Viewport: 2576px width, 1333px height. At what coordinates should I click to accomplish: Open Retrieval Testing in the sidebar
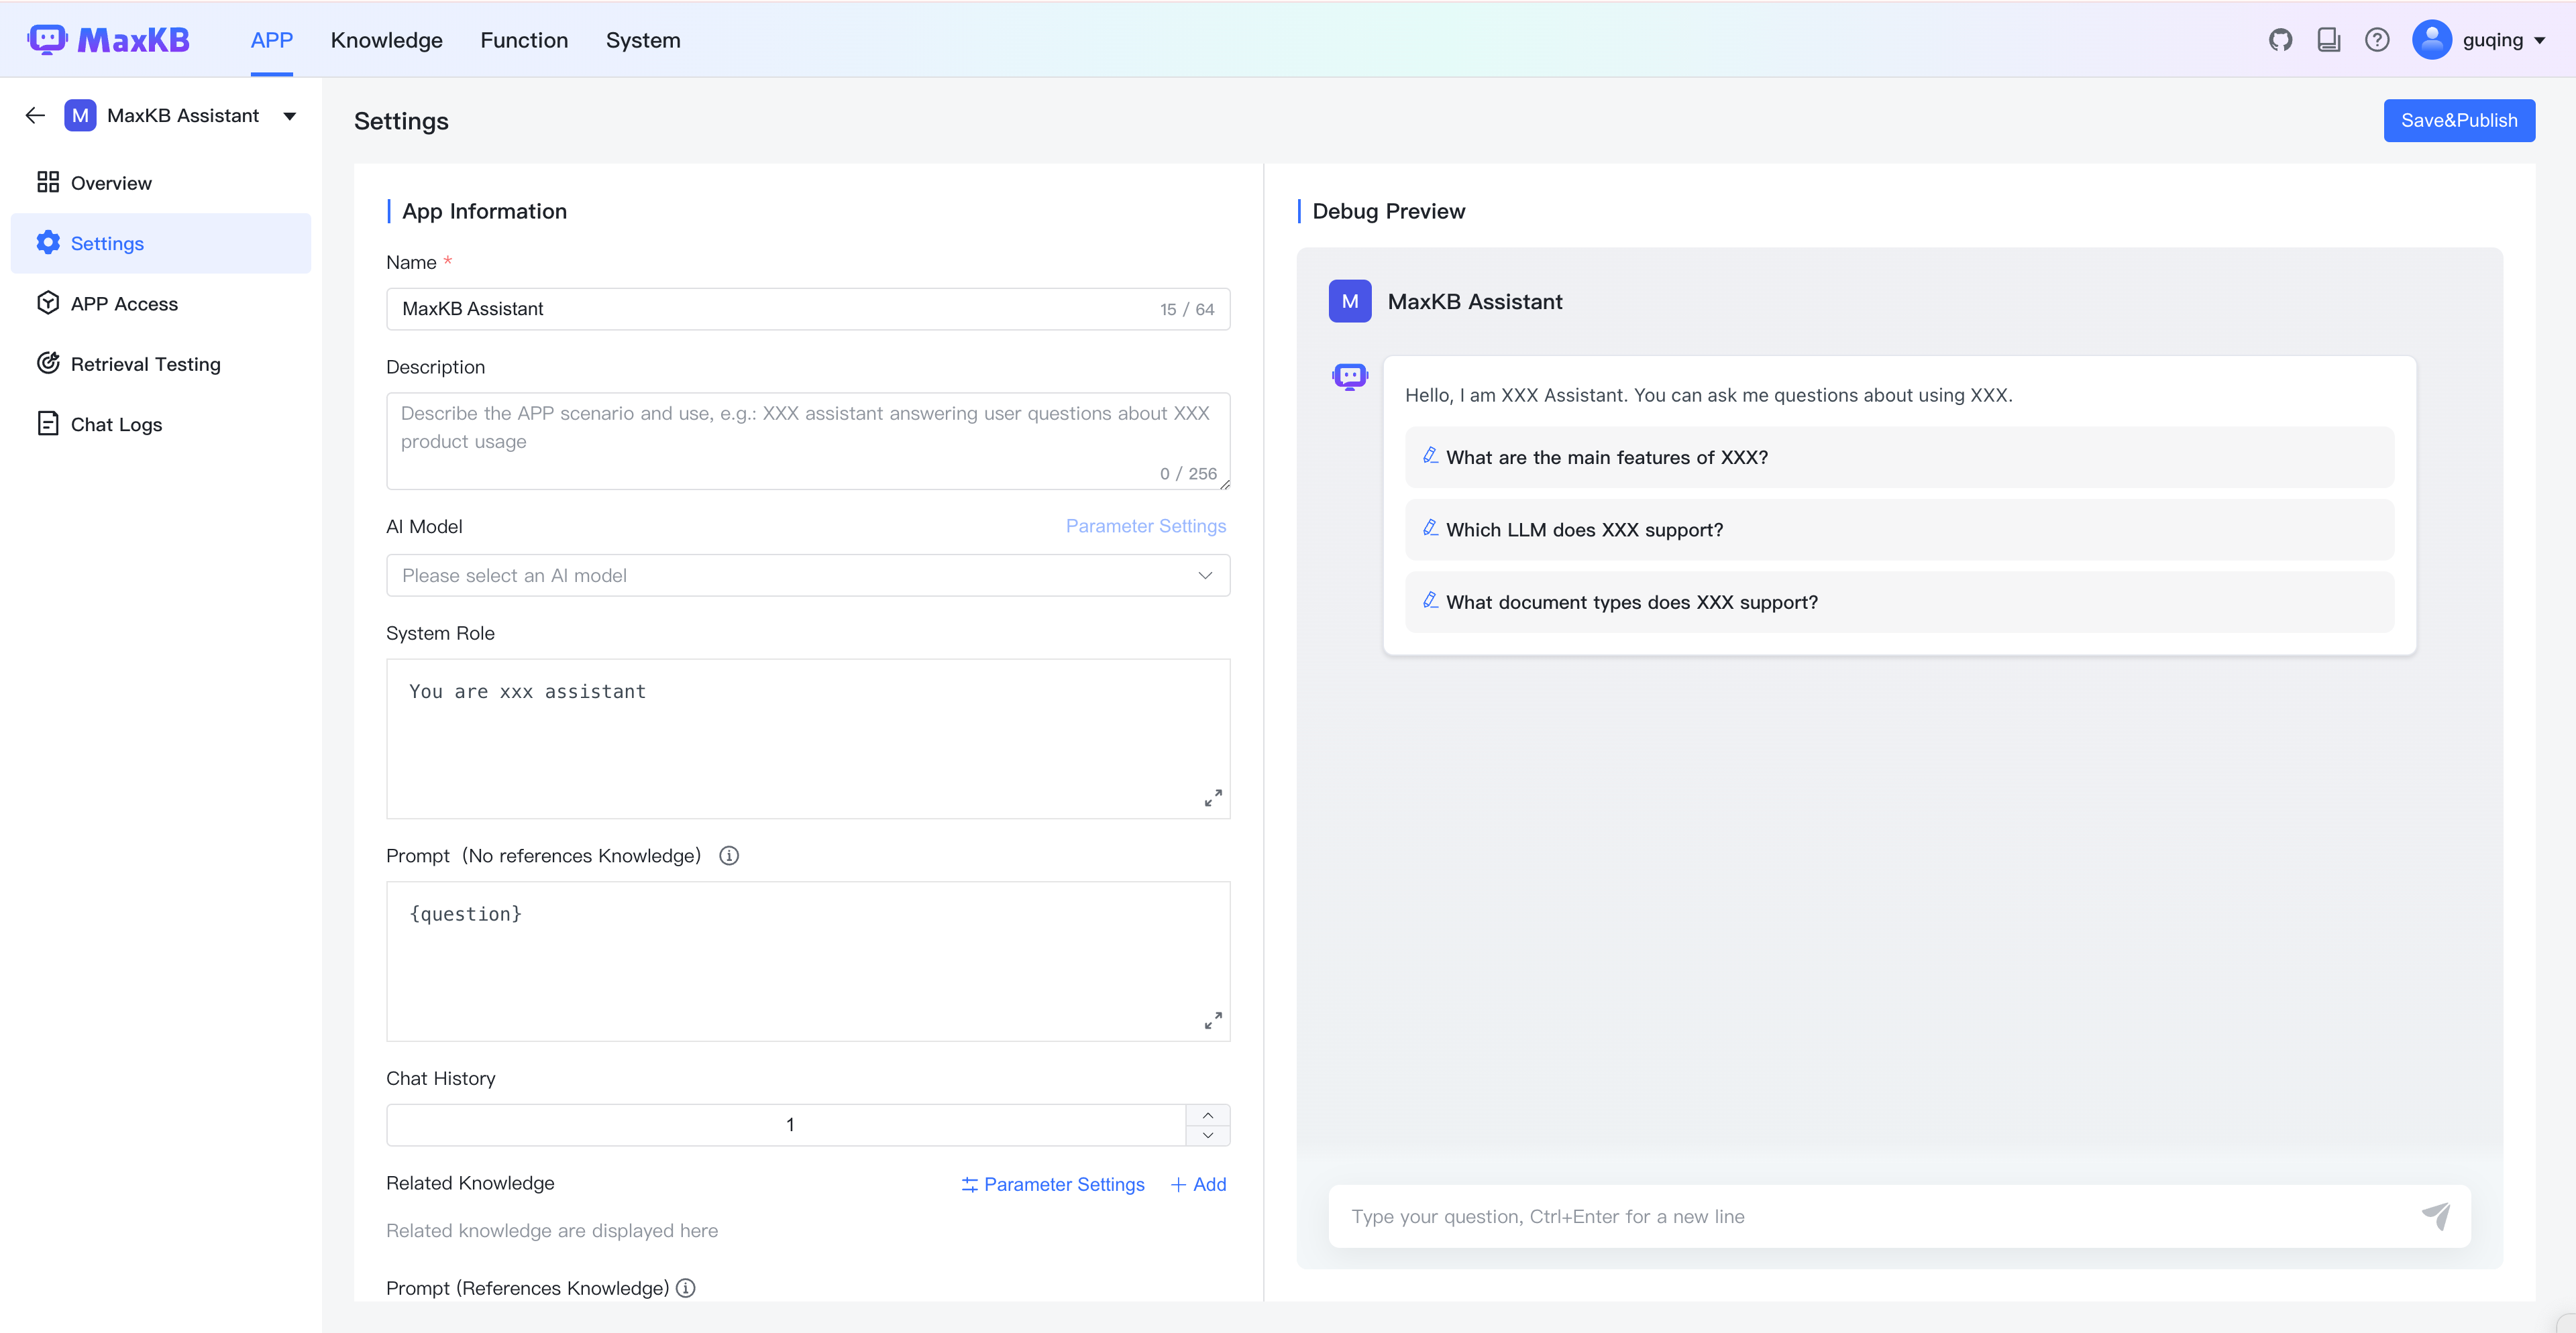[x=161, y=363]
